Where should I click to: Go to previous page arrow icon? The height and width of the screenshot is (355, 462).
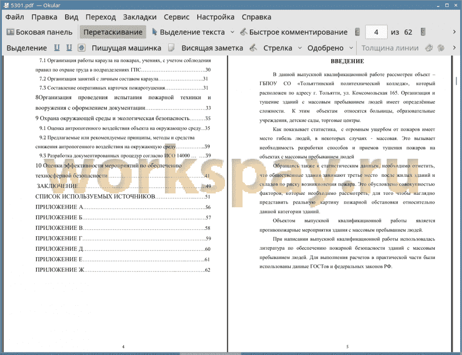(x=358, y=32)
